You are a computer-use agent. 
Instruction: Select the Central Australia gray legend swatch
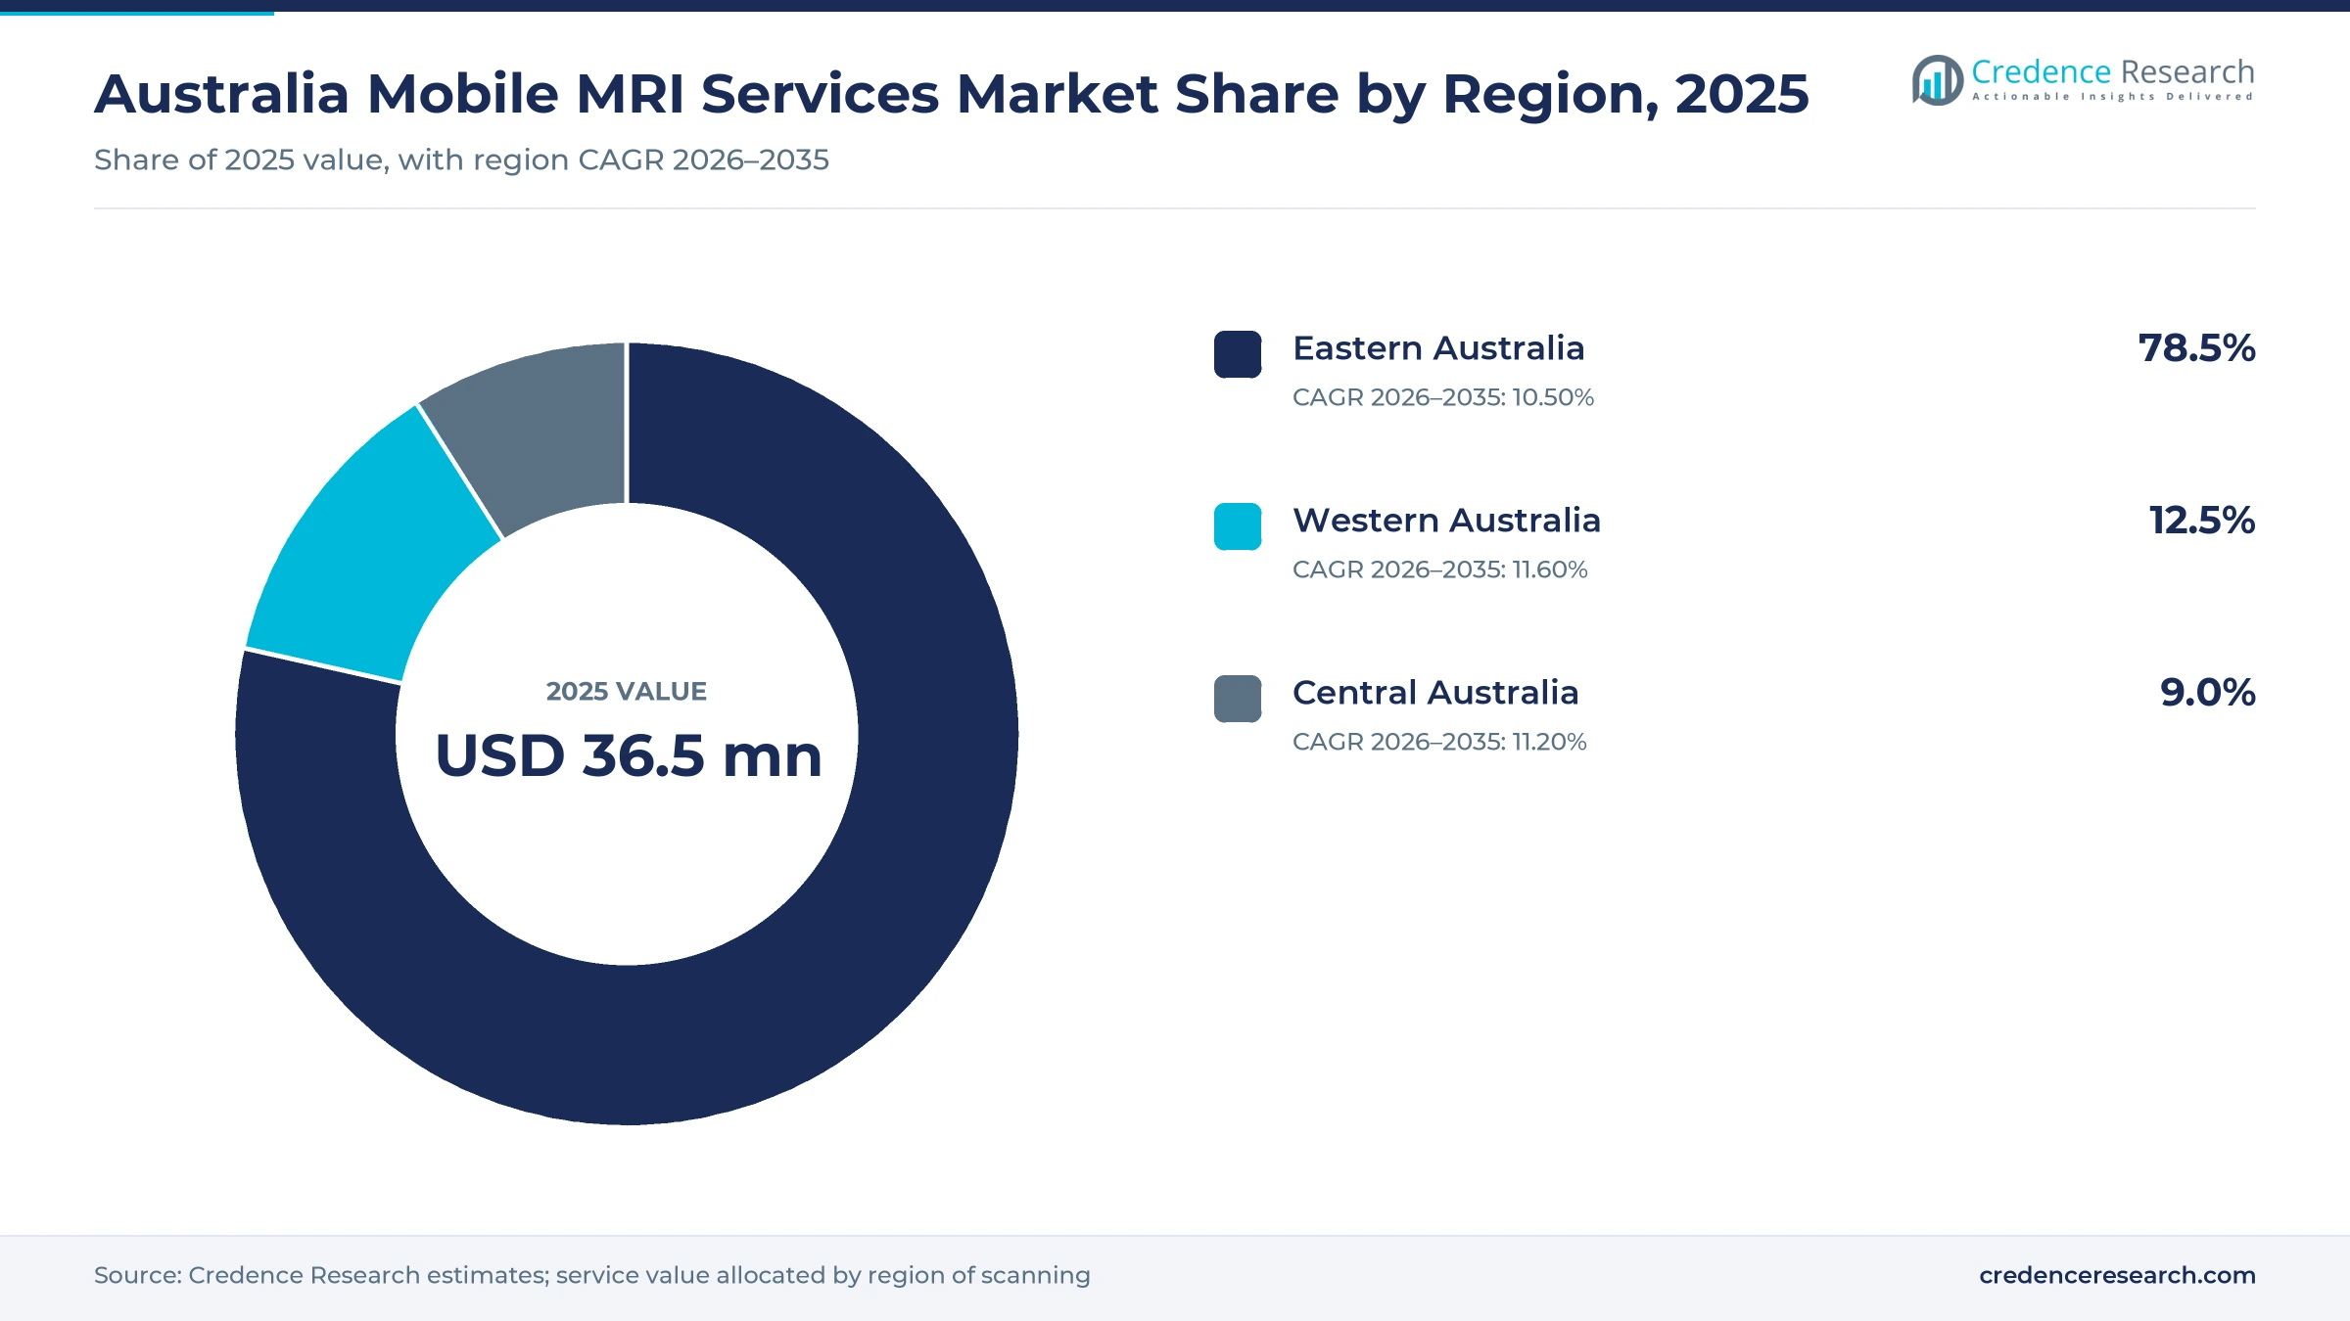pyautogui.click(x=1238, y=699)
